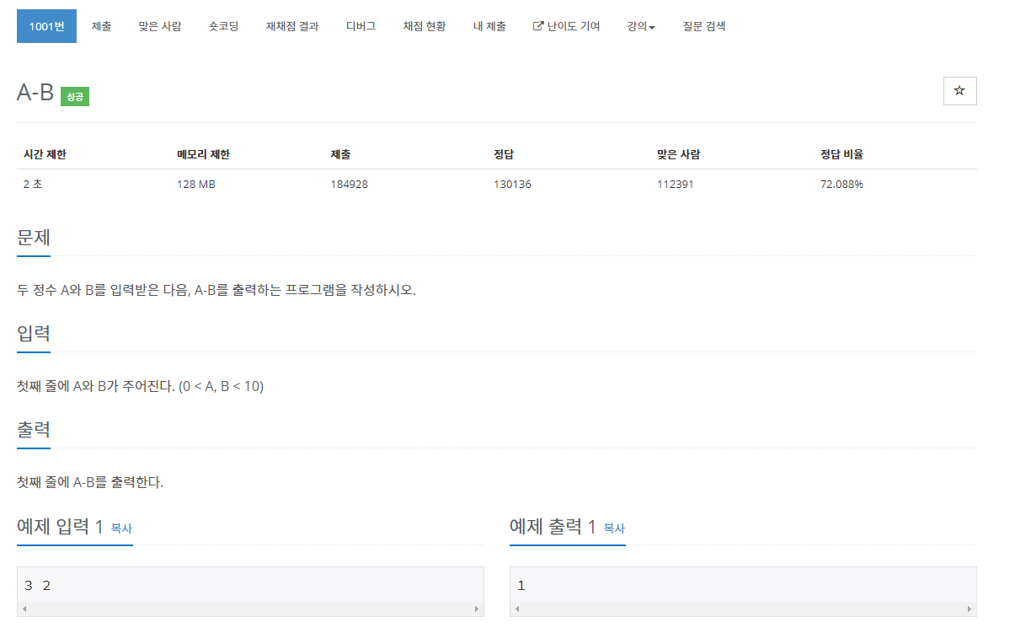
Task: Click the output box left scroll arrow
Action: pos(516,609)
